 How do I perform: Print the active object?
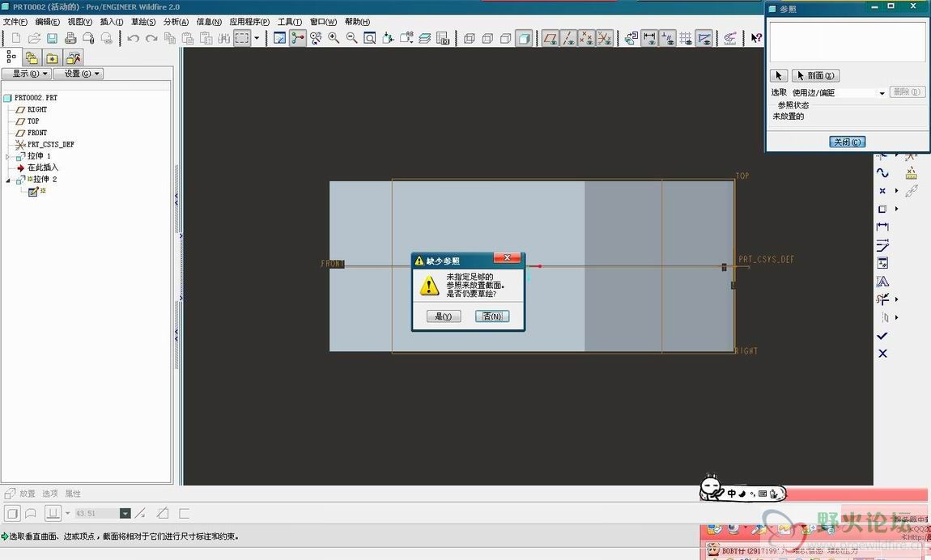70,38
